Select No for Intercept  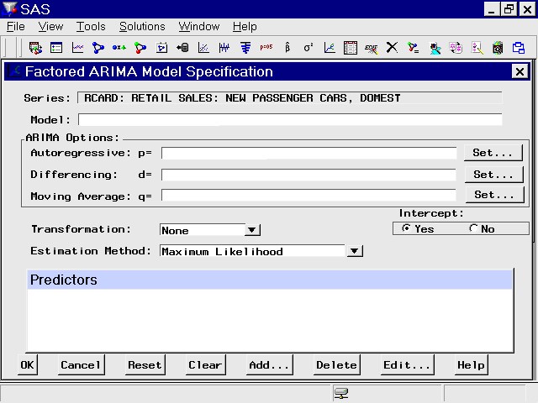click(473, 228)
